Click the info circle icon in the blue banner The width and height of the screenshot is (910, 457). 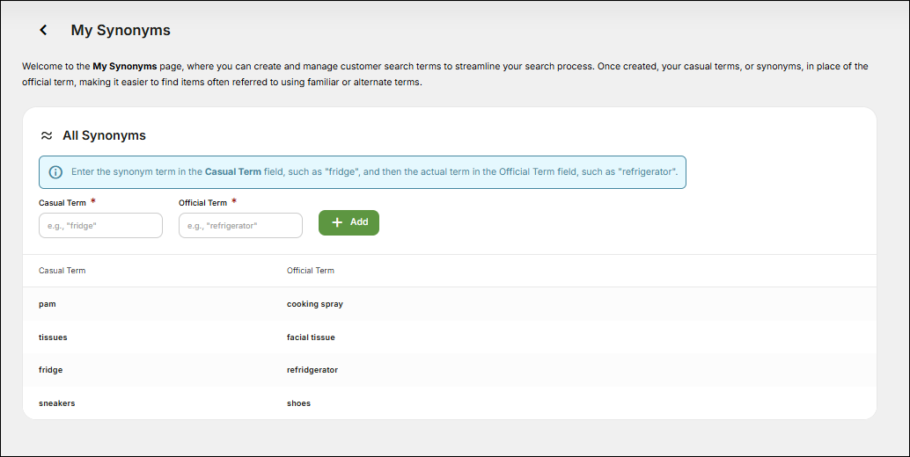[x=55, y=172]
